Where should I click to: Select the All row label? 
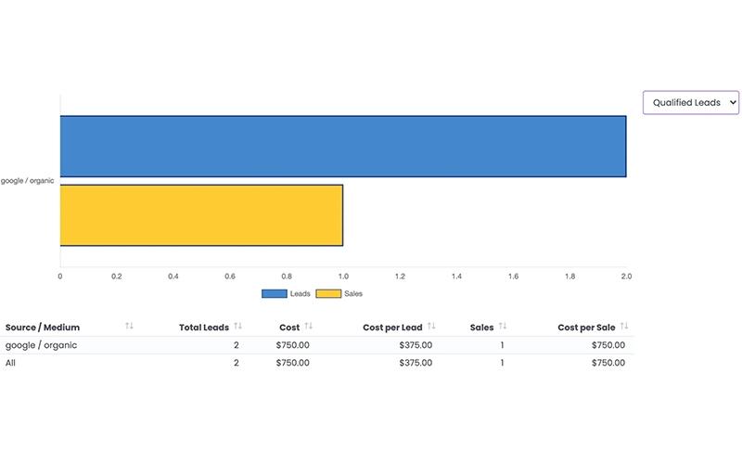pos(10,363)
